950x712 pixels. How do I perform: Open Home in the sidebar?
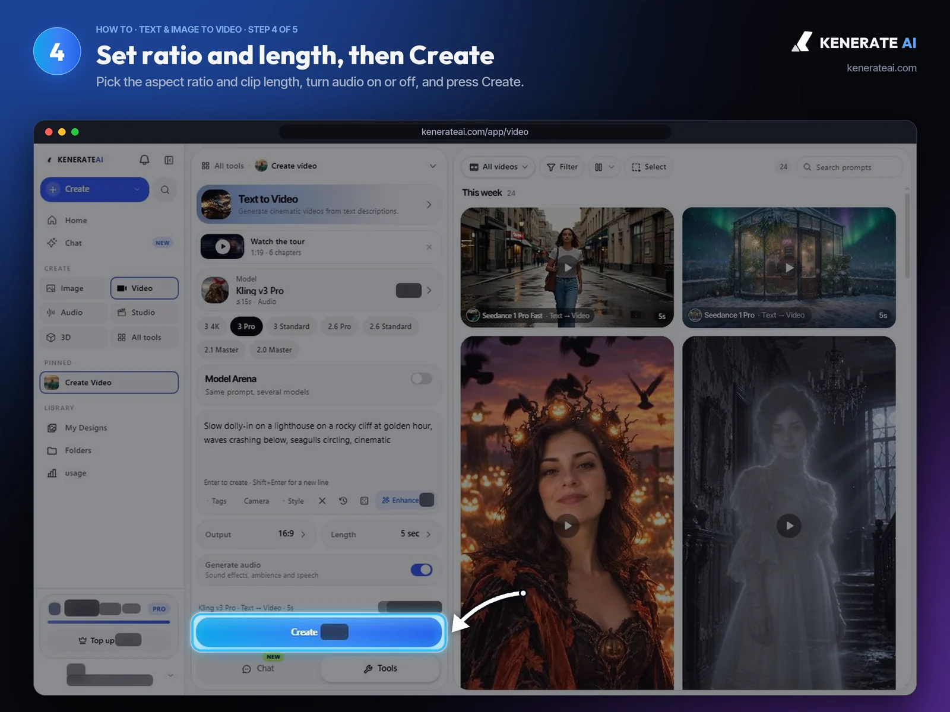point(109,220)
